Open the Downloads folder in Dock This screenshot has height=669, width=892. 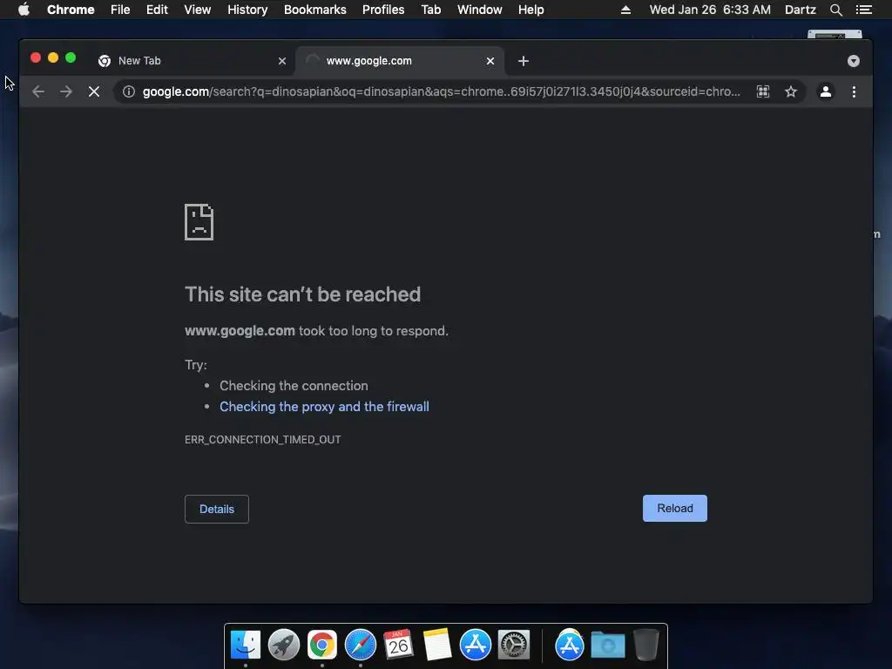607,645
